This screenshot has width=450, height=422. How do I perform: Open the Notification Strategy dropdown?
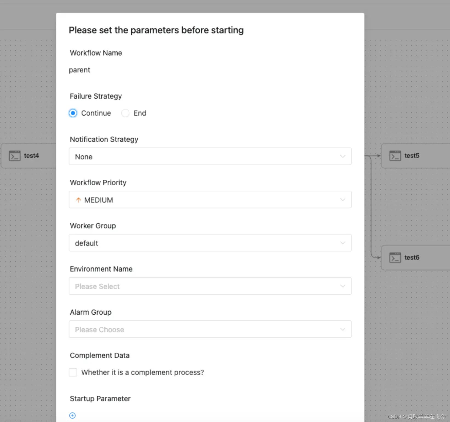[210, 156]
